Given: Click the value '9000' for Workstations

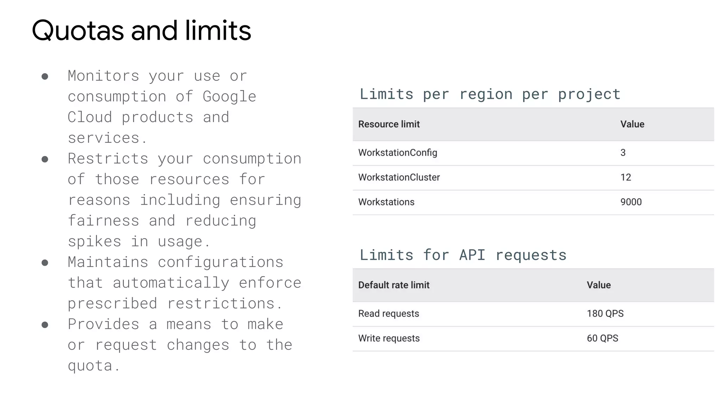Looking at the screenshot, I should [x=631, y=202].
